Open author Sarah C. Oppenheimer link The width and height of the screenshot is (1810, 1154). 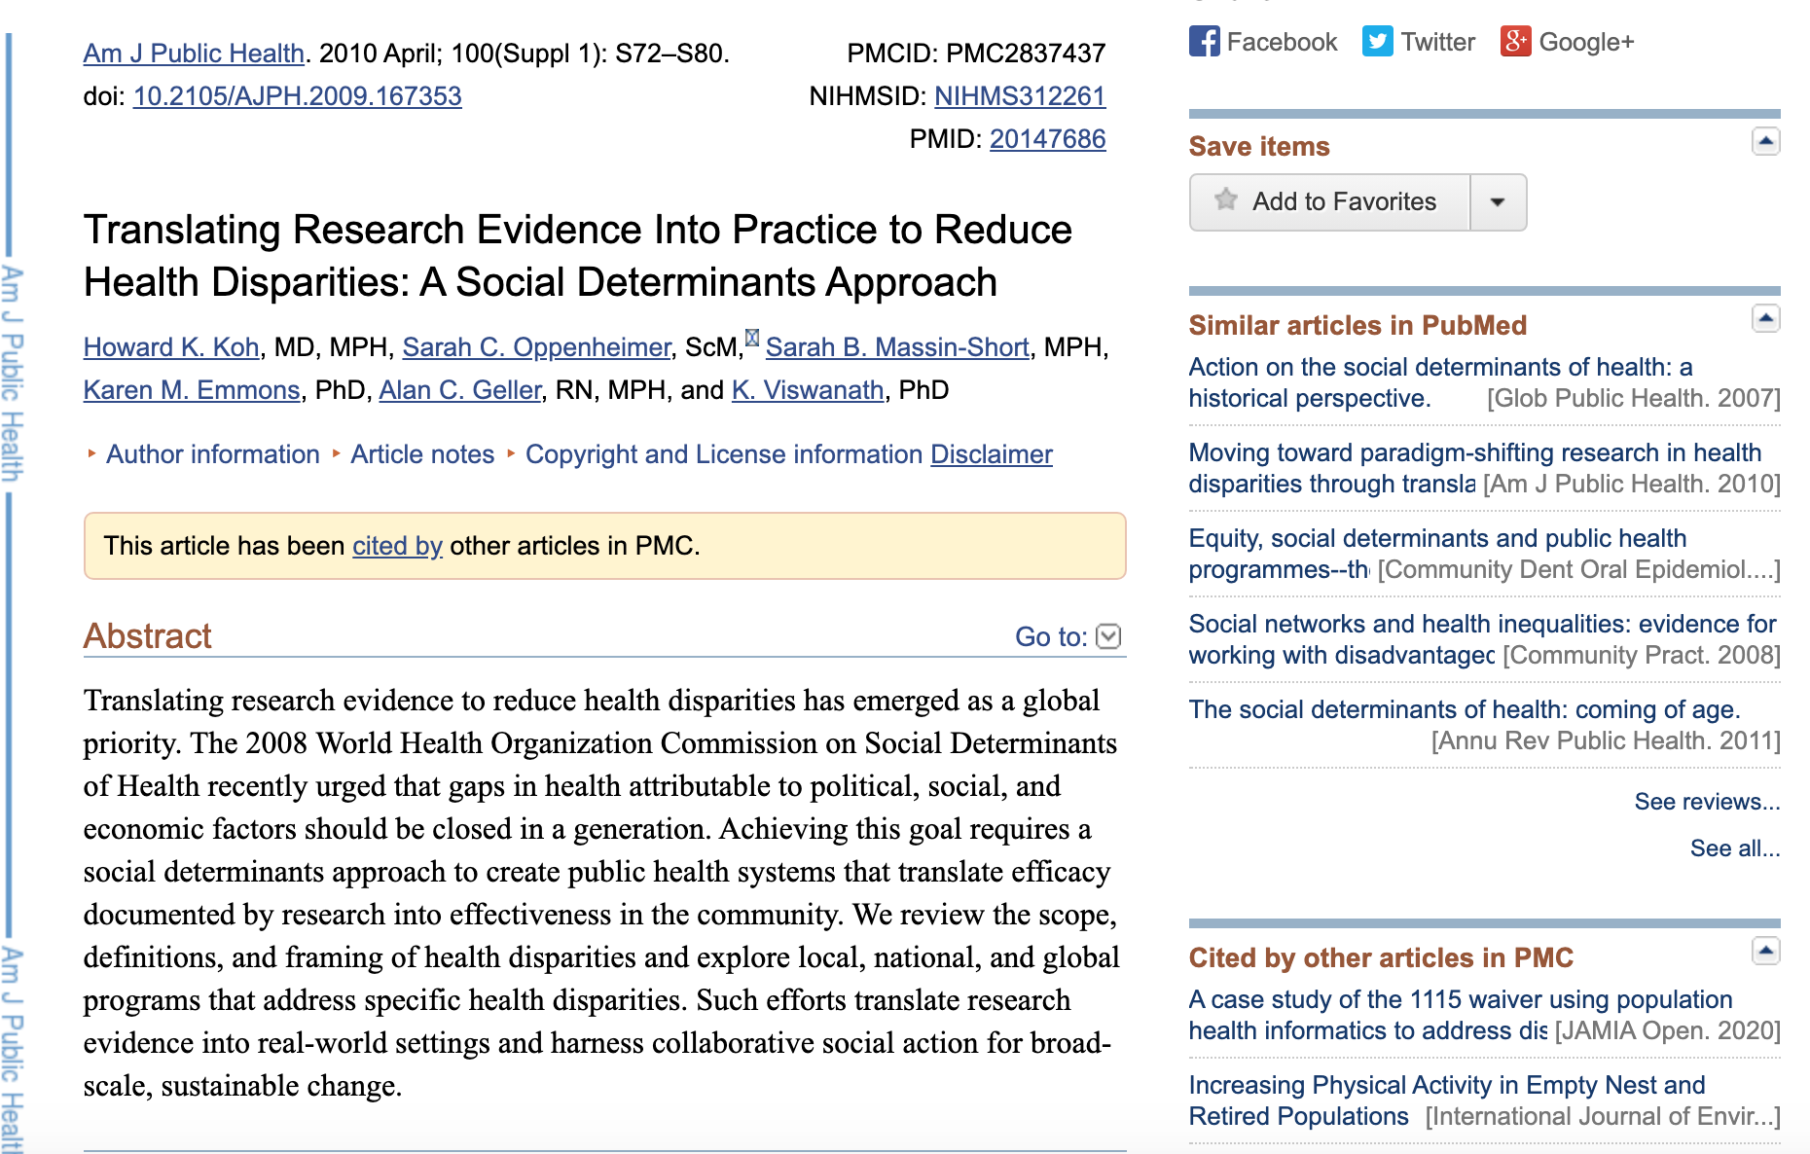pyautogui.click(x=536, y=347)
